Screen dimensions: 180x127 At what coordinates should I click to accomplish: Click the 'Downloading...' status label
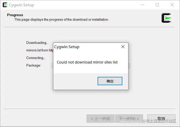[x=37, y=43]
